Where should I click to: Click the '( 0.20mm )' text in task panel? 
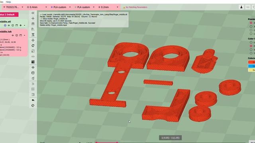click(5, 40)
